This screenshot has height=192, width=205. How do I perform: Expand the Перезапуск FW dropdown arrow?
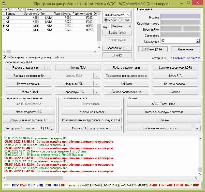pyautogui.click(x=97, y=92)
